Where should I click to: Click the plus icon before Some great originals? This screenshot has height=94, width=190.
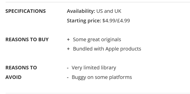[x=68, y=39]
